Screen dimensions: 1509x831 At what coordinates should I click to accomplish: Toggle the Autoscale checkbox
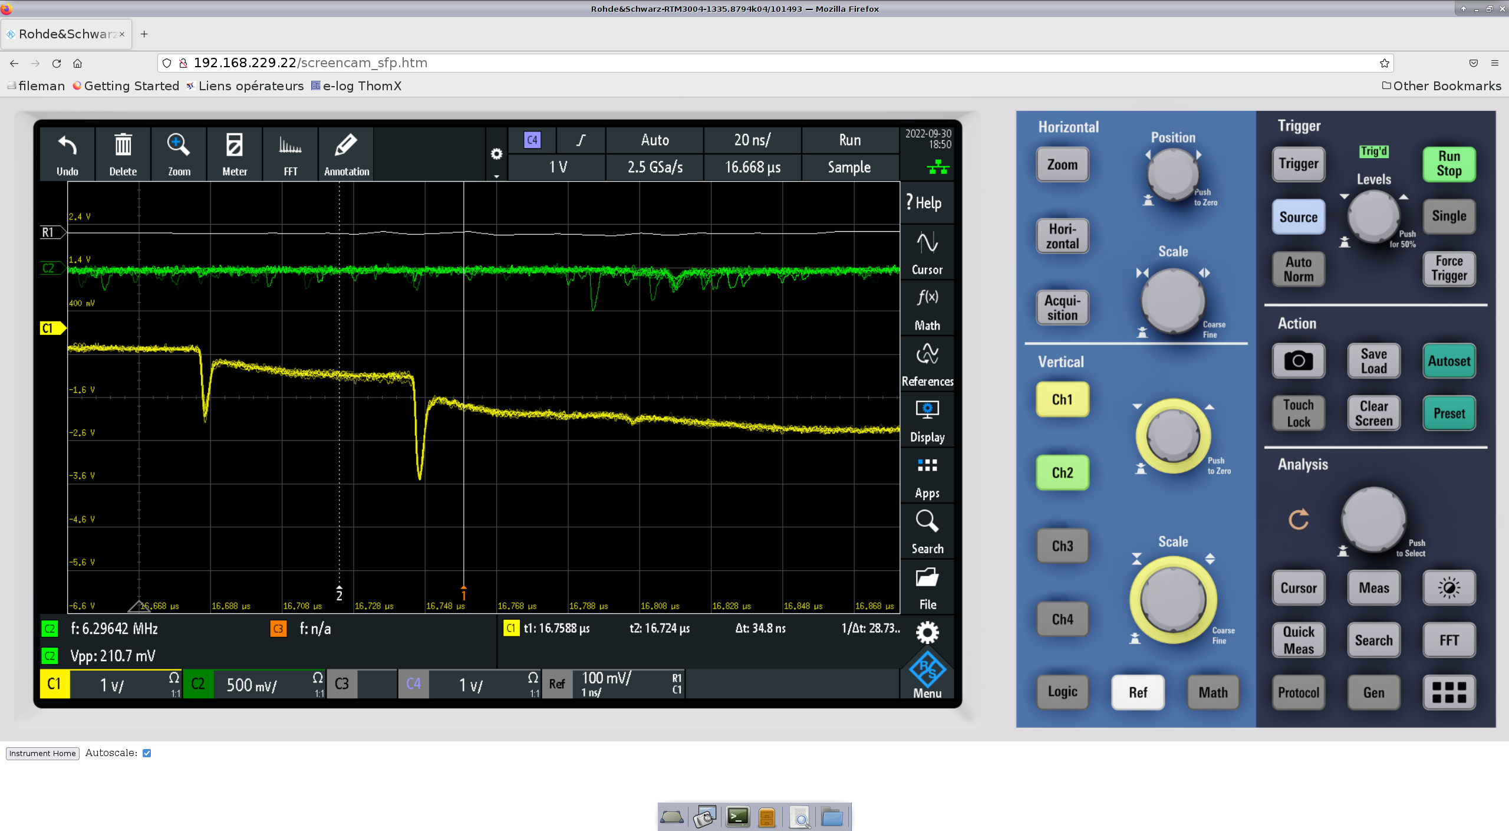(x=147, y=753)
